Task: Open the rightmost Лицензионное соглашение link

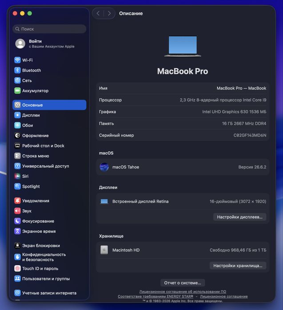Action: pos(224,296)
